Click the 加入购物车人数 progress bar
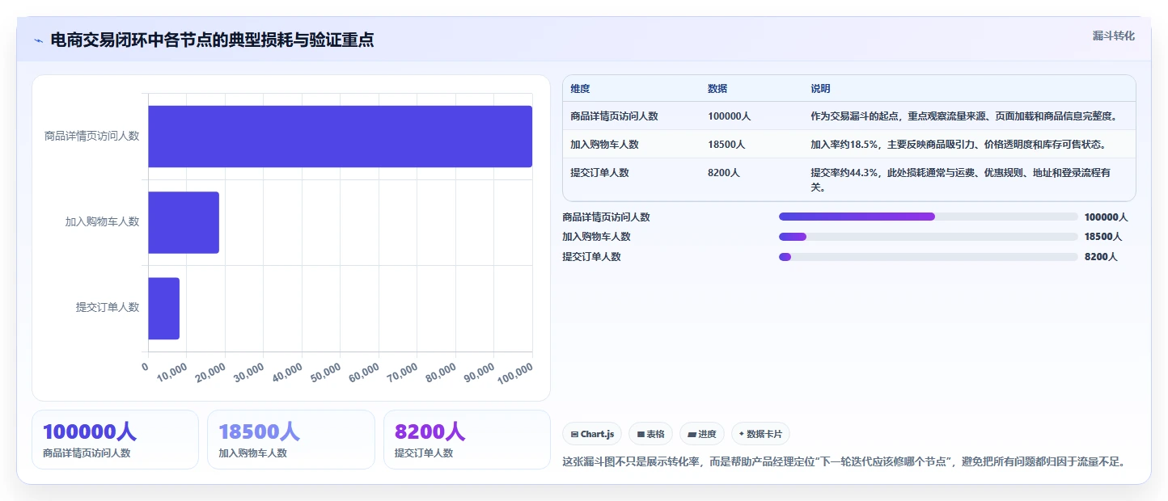This screenshot has height=501, width=1168. click(929, 237)
